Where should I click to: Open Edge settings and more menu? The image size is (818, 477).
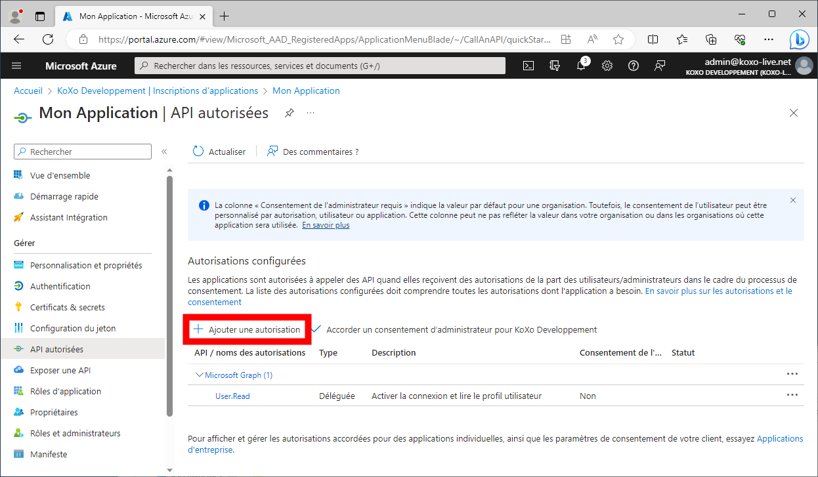click(x=769, y=39)
